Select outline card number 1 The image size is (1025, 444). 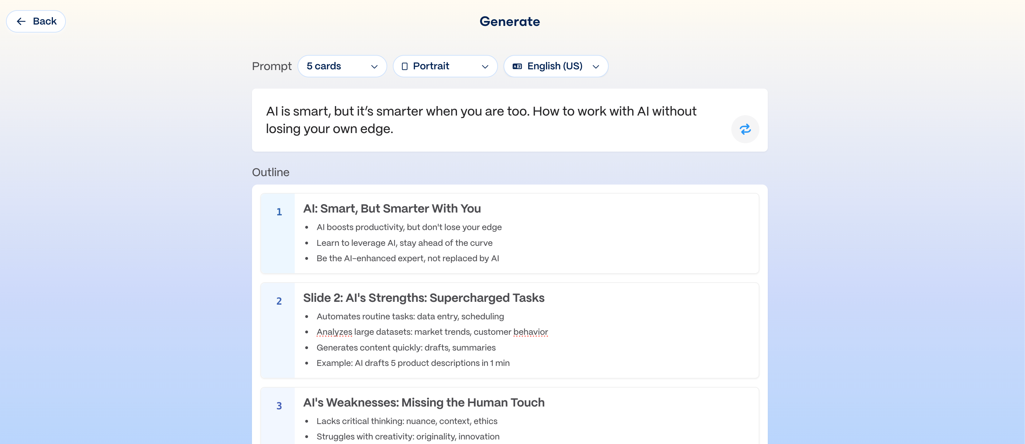point(279,212)
